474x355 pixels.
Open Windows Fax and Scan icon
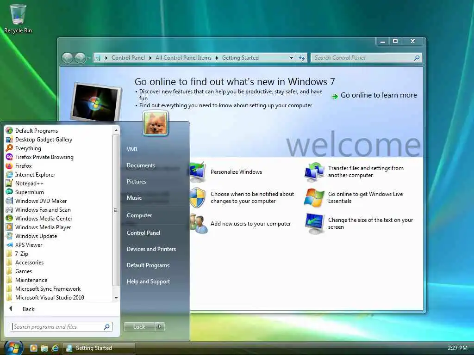click(x=9, y=209)
